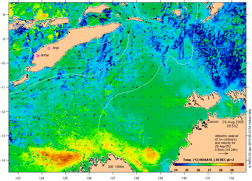The height and width of the screenshot is (181, 252).
Task: Click latitude axis label '-9'
Action: pyautogui.click(x=4, y=39)
